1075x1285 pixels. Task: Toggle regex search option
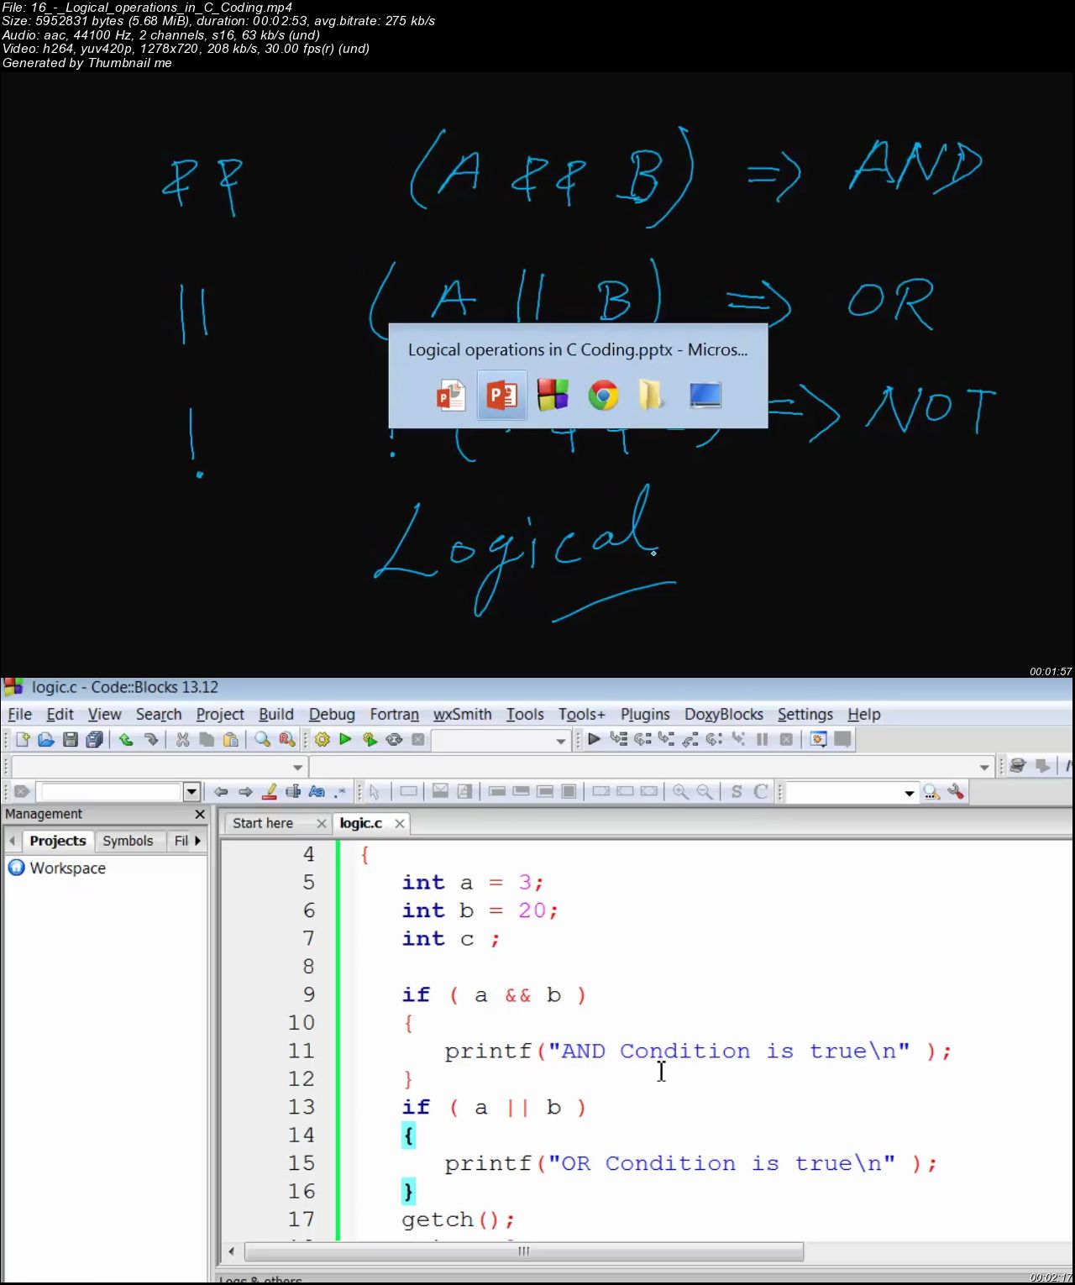pos(340,792)
